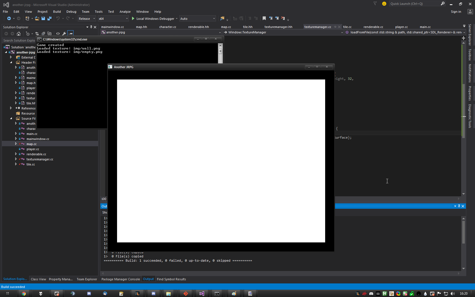475x297 pixels.
Task: Click the Search Solution Explorer field
Action: (19, 40)
